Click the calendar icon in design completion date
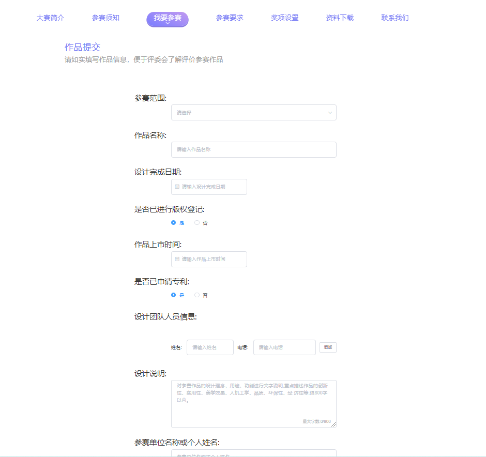Image resolution: width=486 pixels, height=457 pixels. (177, 187)
